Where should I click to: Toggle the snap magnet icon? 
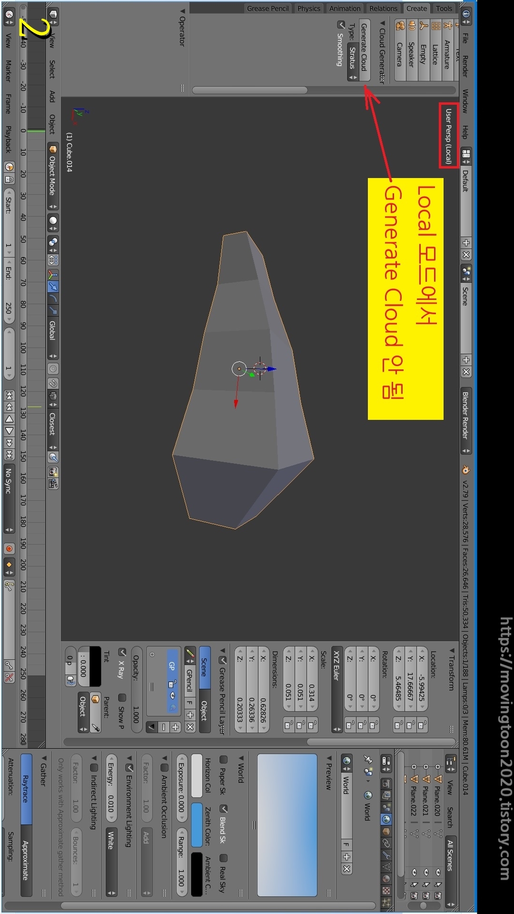pos(53,384)
